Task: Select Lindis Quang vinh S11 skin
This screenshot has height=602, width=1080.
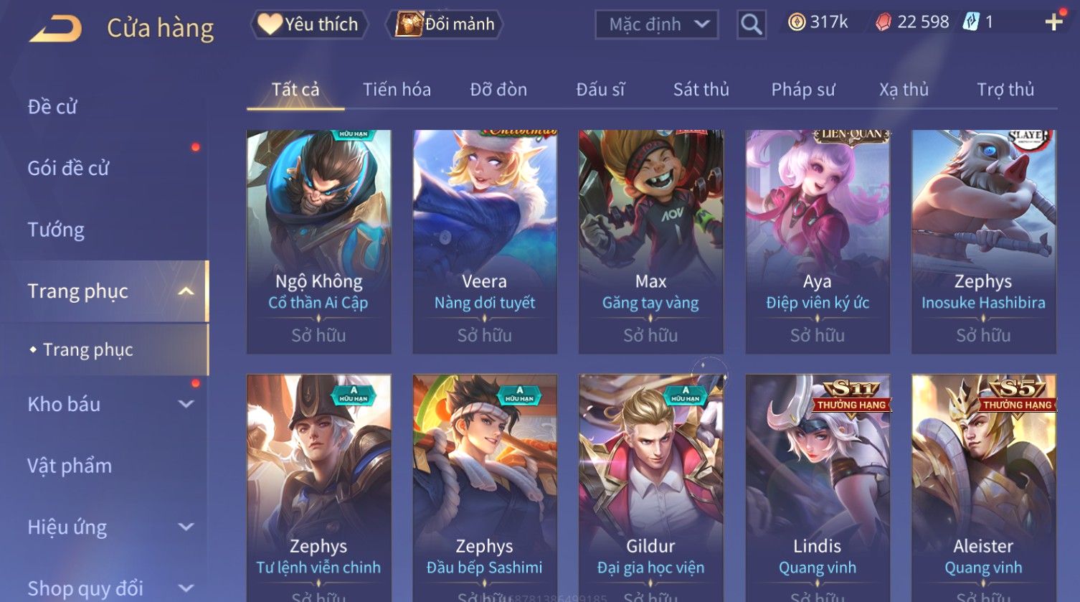Action: point(818,488)
